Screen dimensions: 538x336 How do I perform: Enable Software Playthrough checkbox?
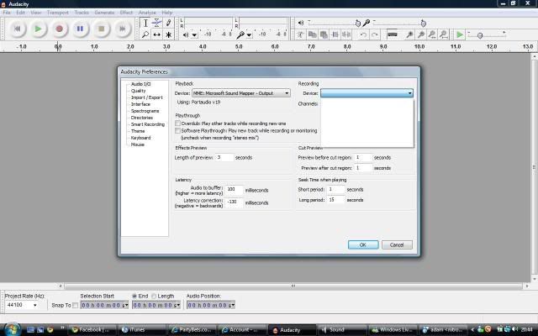click(178, 130)
